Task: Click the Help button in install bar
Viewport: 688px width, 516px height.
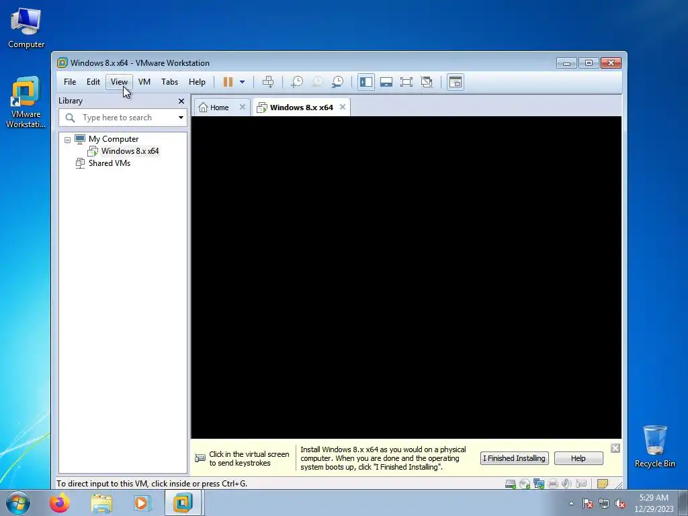Action: 578,458
